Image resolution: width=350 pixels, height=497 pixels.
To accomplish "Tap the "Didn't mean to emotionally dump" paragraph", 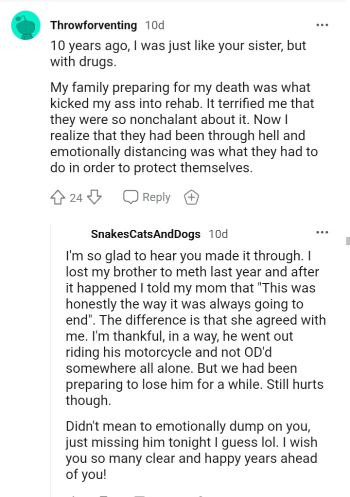I will click(x=191, y=450).
